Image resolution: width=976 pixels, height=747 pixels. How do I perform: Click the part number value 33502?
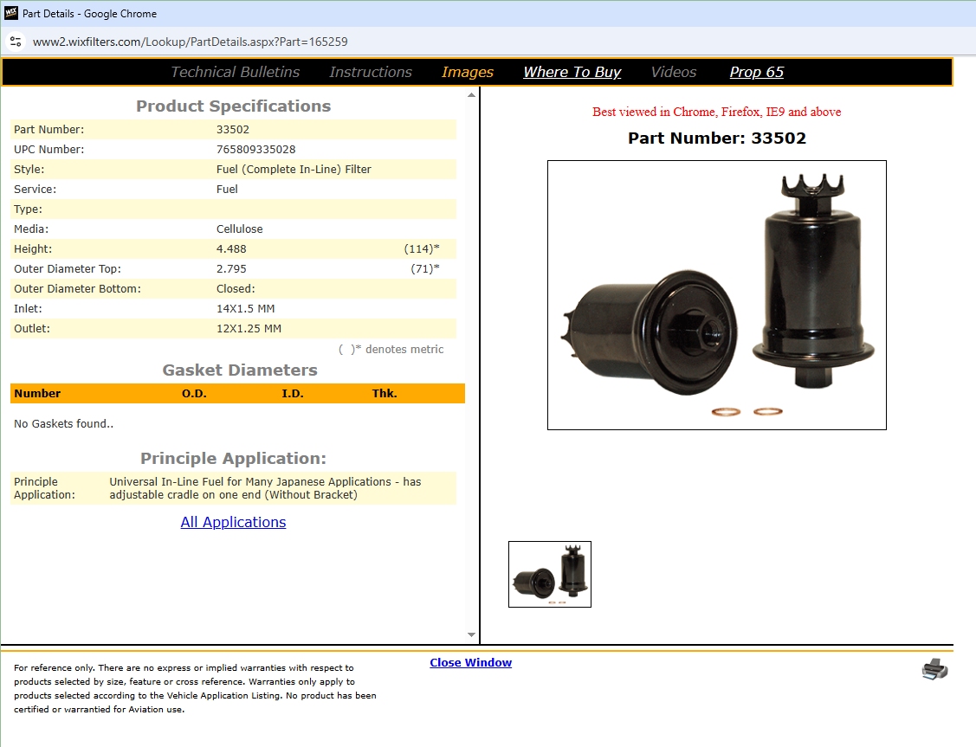(233, 129)
